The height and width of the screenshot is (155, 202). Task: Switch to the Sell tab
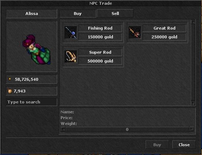115,14
